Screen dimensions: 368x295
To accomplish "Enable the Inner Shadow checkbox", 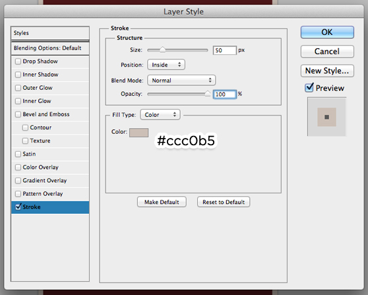I will tap(18, 75).
